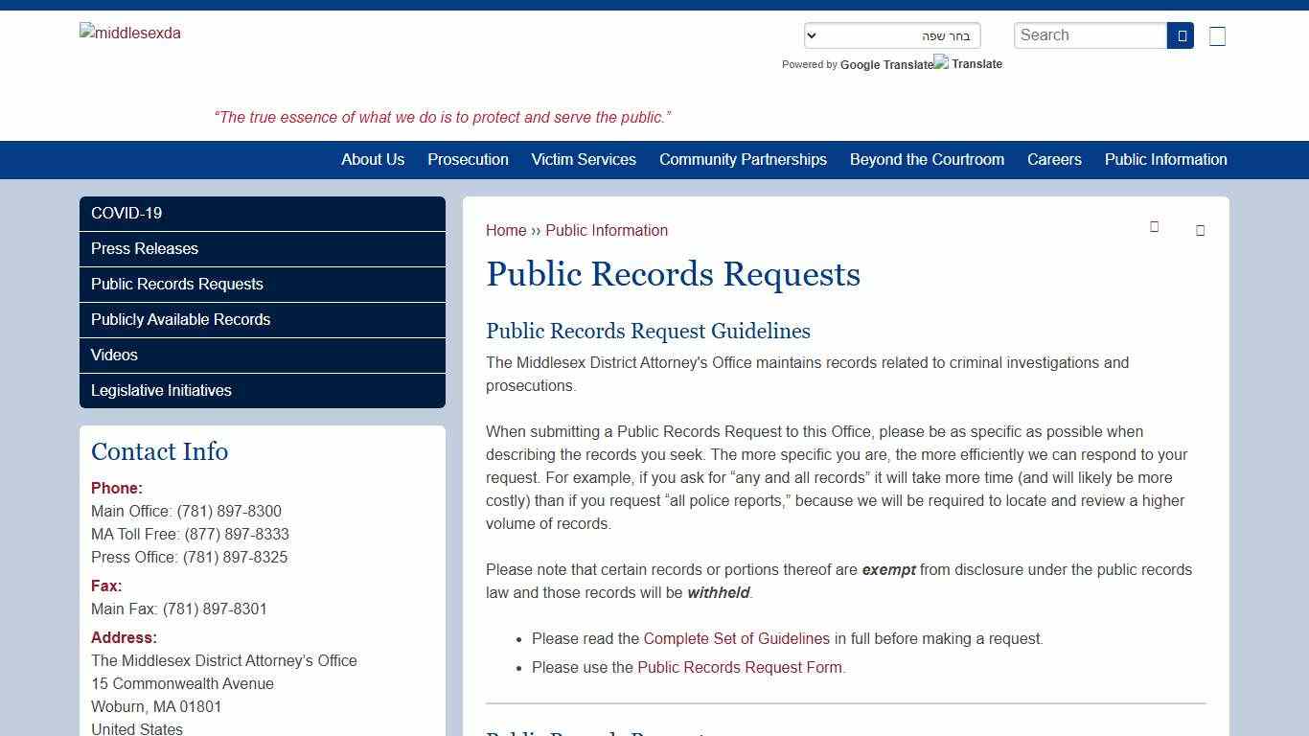Select Press Releases in the sidebar
Image resolution: width=1309 pixels, height=736 pixels.
(145, 248)
